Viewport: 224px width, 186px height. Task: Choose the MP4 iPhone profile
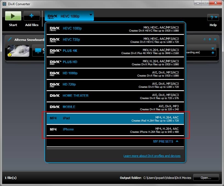(x=115, y=130)
